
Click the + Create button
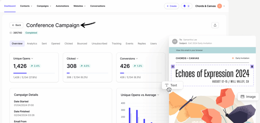pyautogui.click(x=172, y=6)
